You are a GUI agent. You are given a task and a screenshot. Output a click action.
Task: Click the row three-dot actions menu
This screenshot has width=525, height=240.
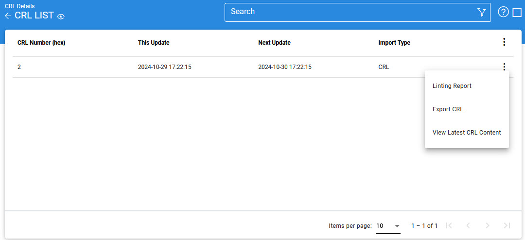tap(504, 67)
